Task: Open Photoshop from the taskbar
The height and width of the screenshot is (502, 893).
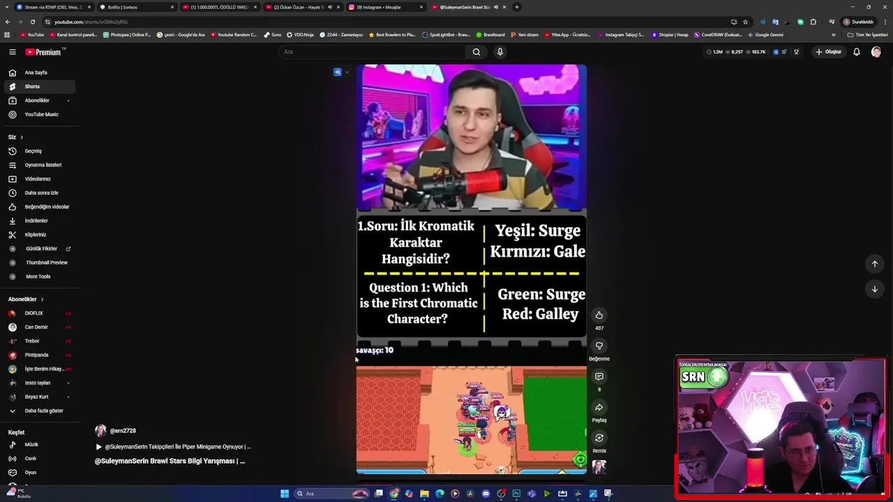Action: point(516,494)
